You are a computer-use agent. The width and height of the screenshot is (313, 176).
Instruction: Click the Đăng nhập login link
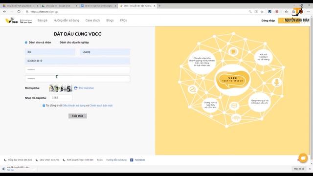click(x=268, y=21)
